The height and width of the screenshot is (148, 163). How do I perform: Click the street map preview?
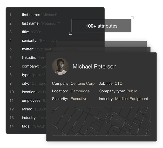coord(101,121)
